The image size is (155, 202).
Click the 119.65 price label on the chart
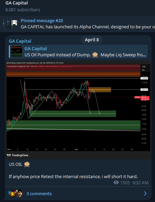tap(144, 78)
